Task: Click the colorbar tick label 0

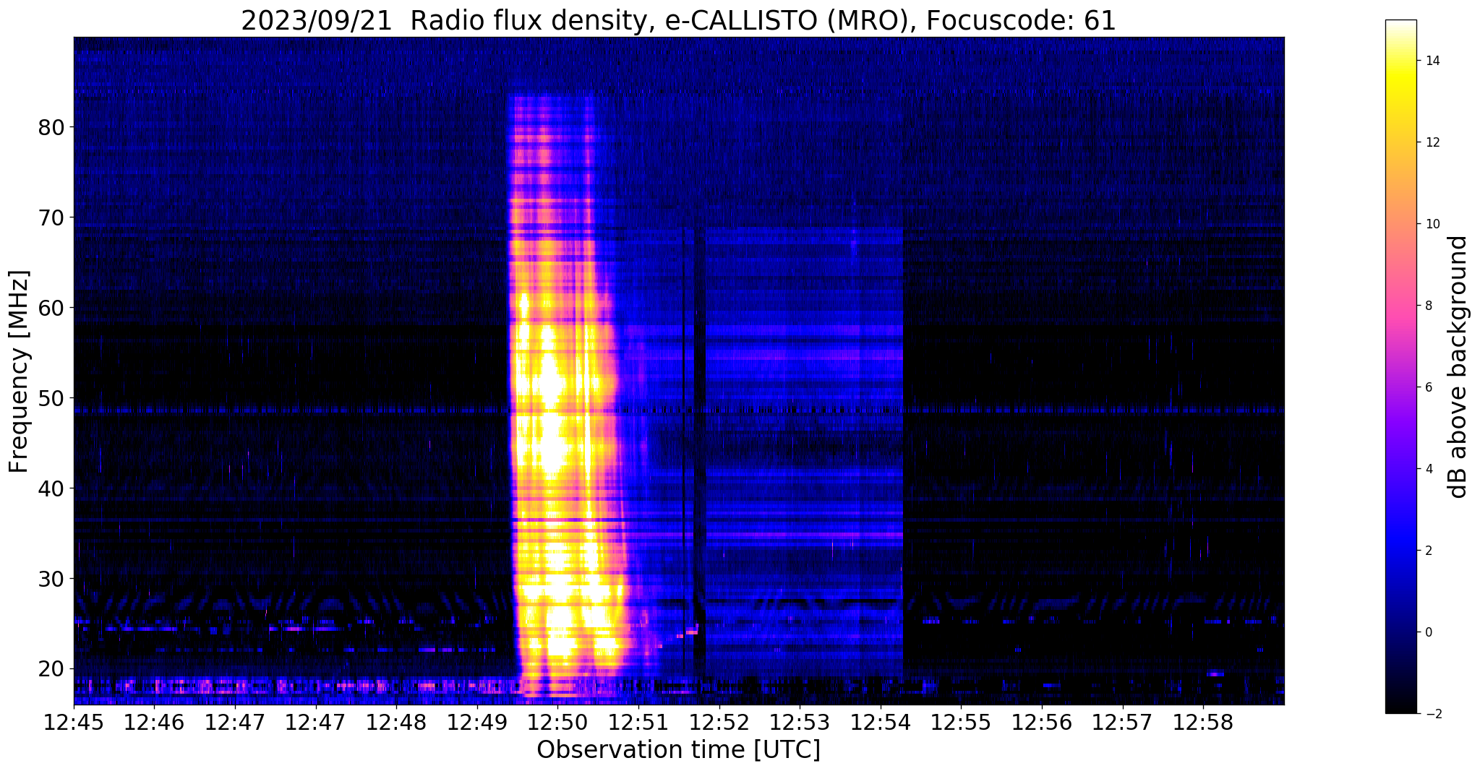Action: (x=1428, y=632)
